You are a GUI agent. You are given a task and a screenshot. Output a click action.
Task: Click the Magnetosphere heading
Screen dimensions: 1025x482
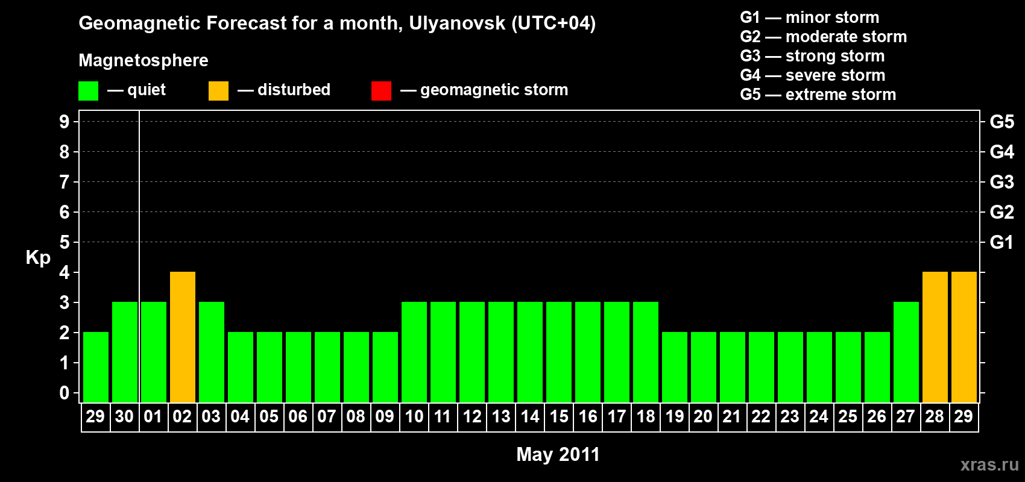point(143,60)
